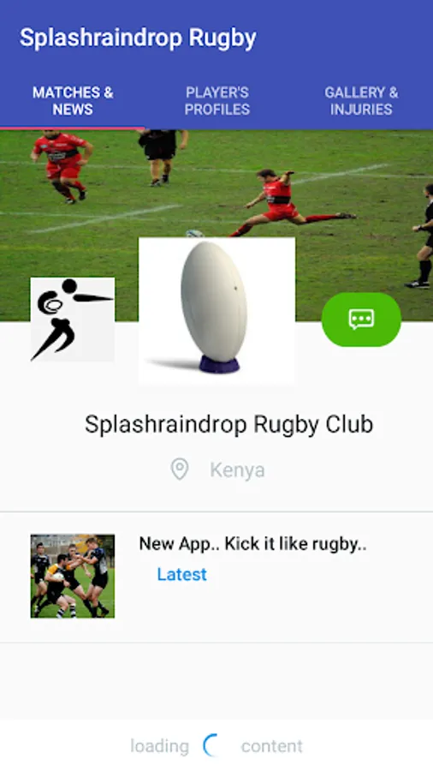
Task: Tap the "content" status text
Action: click(x=271, y=746)
